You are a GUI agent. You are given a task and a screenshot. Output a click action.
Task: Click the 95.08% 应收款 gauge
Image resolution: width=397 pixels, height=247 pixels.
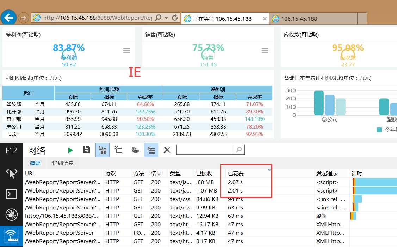pyautogui.click(x=348, y=54)
